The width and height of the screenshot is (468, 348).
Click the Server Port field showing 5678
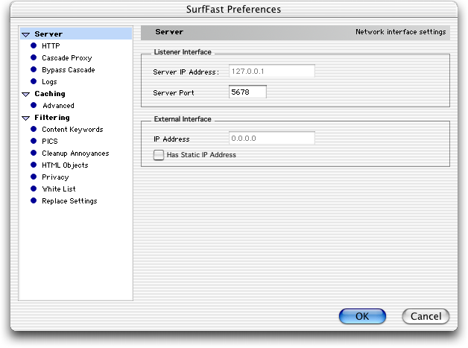point(247,92)
